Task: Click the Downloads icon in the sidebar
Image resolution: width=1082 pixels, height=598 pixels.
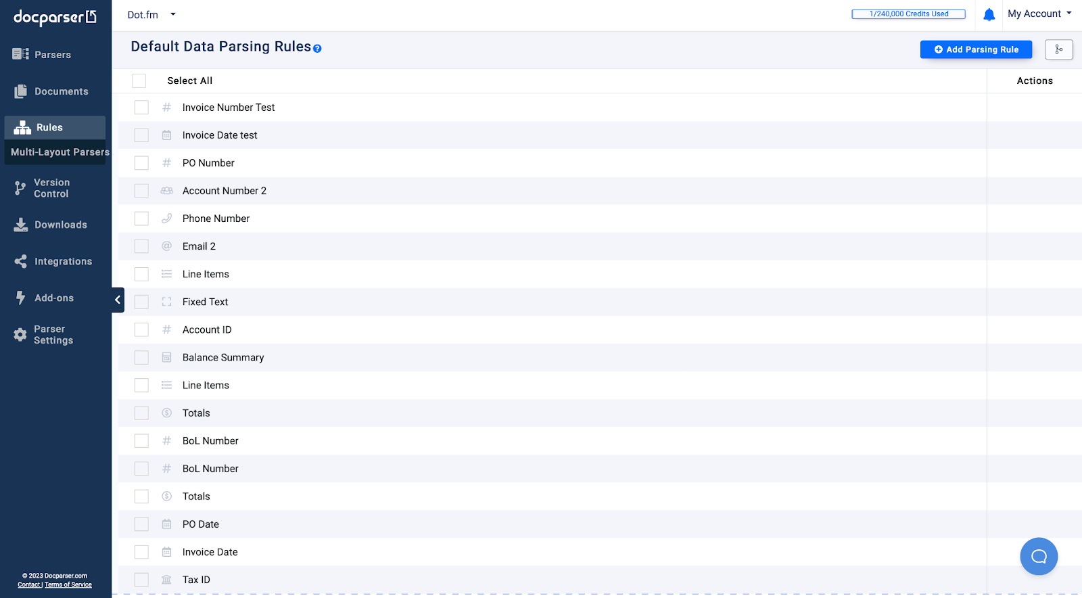Action: (21, 225)
